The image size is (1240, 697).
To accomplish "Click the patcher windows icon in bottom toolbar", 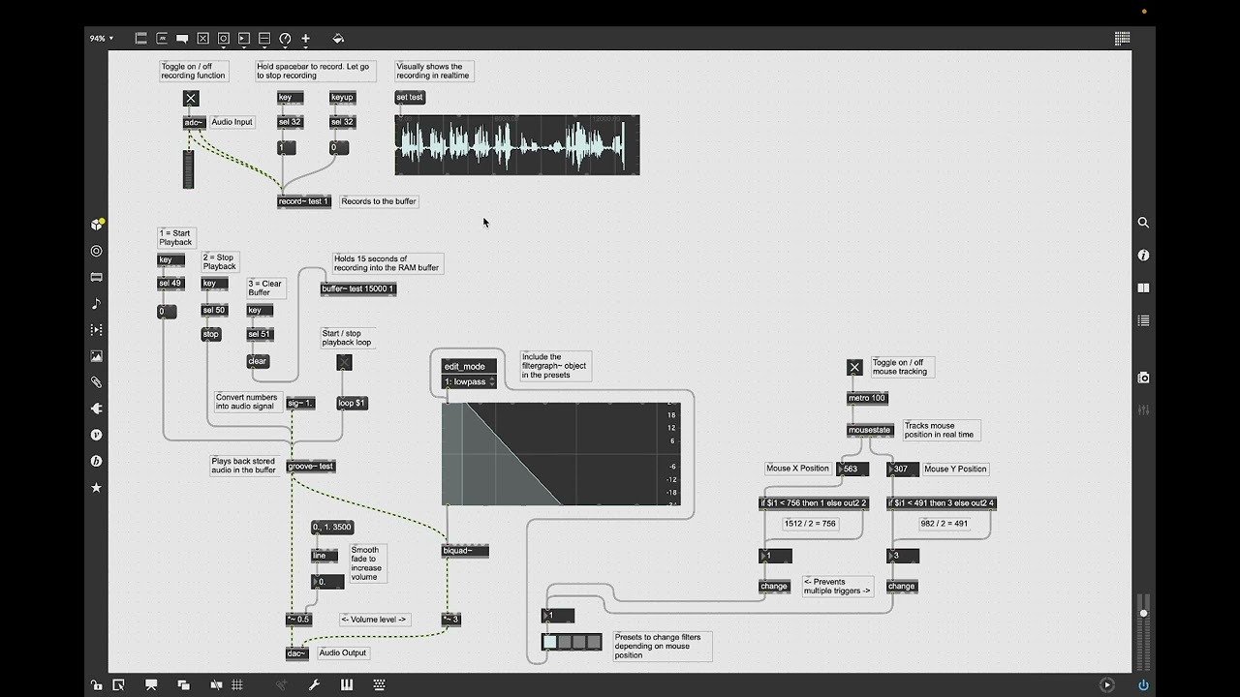I will pyautogui.click(x=183, y=684).
